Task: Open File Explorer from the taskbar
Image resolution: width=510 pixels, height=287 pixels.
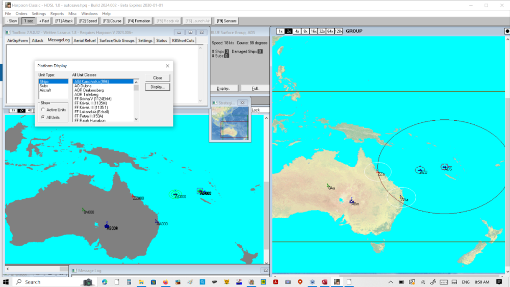Action: [141, 282]
